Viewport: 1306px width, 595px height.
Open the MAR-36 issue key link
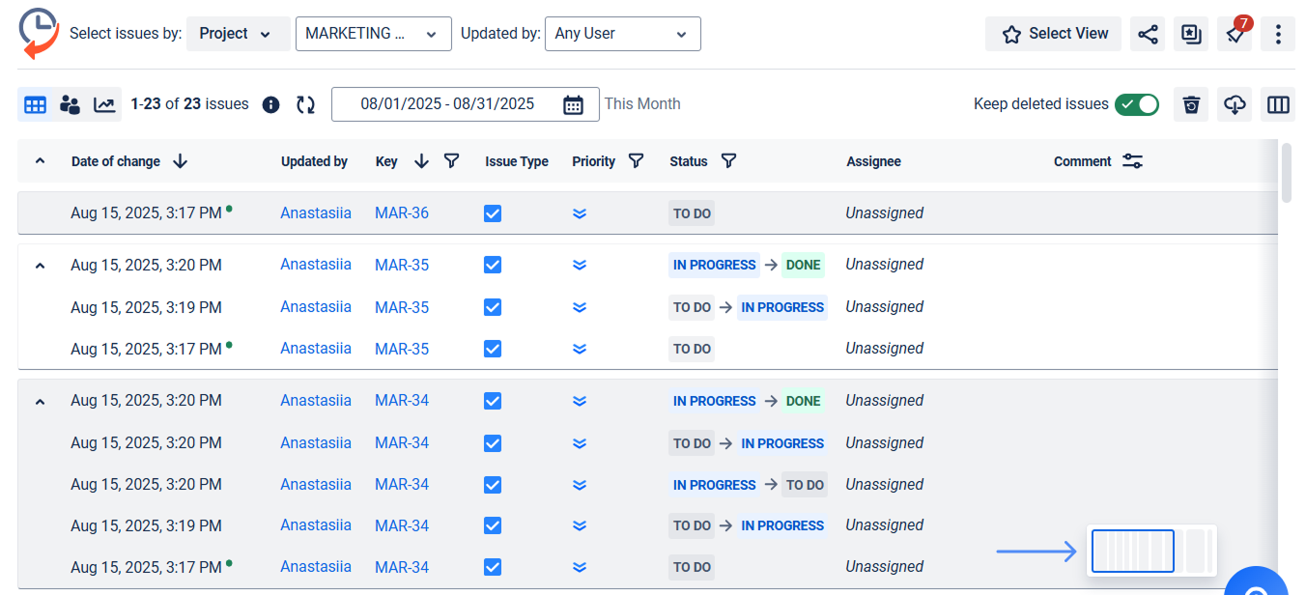point(402,213)
